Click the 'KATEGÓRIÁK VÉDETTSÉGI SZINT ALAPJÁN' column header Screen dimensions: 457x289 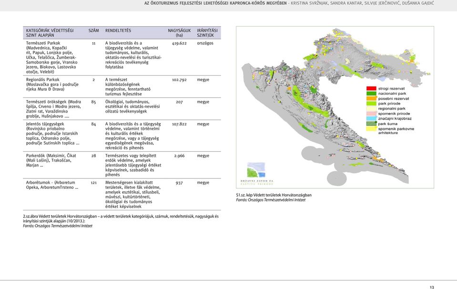pyautogui.click(x=50, y=32)
